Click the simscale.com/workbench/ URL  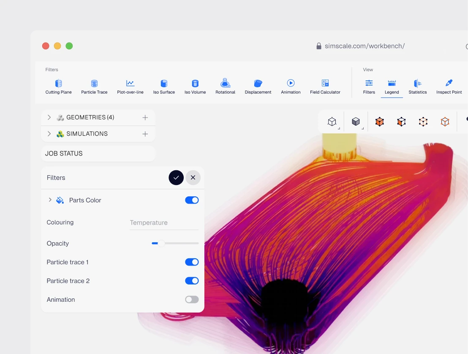365,46
